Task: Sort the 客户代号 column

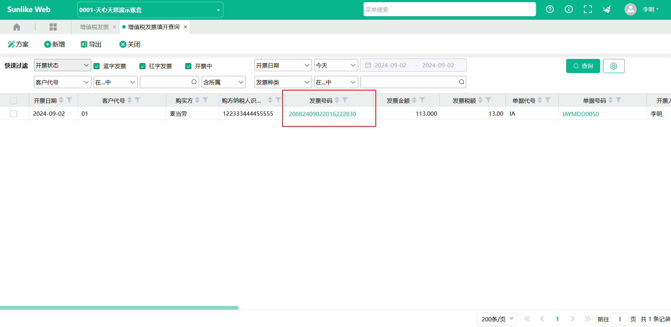Action: coord(130,100)
